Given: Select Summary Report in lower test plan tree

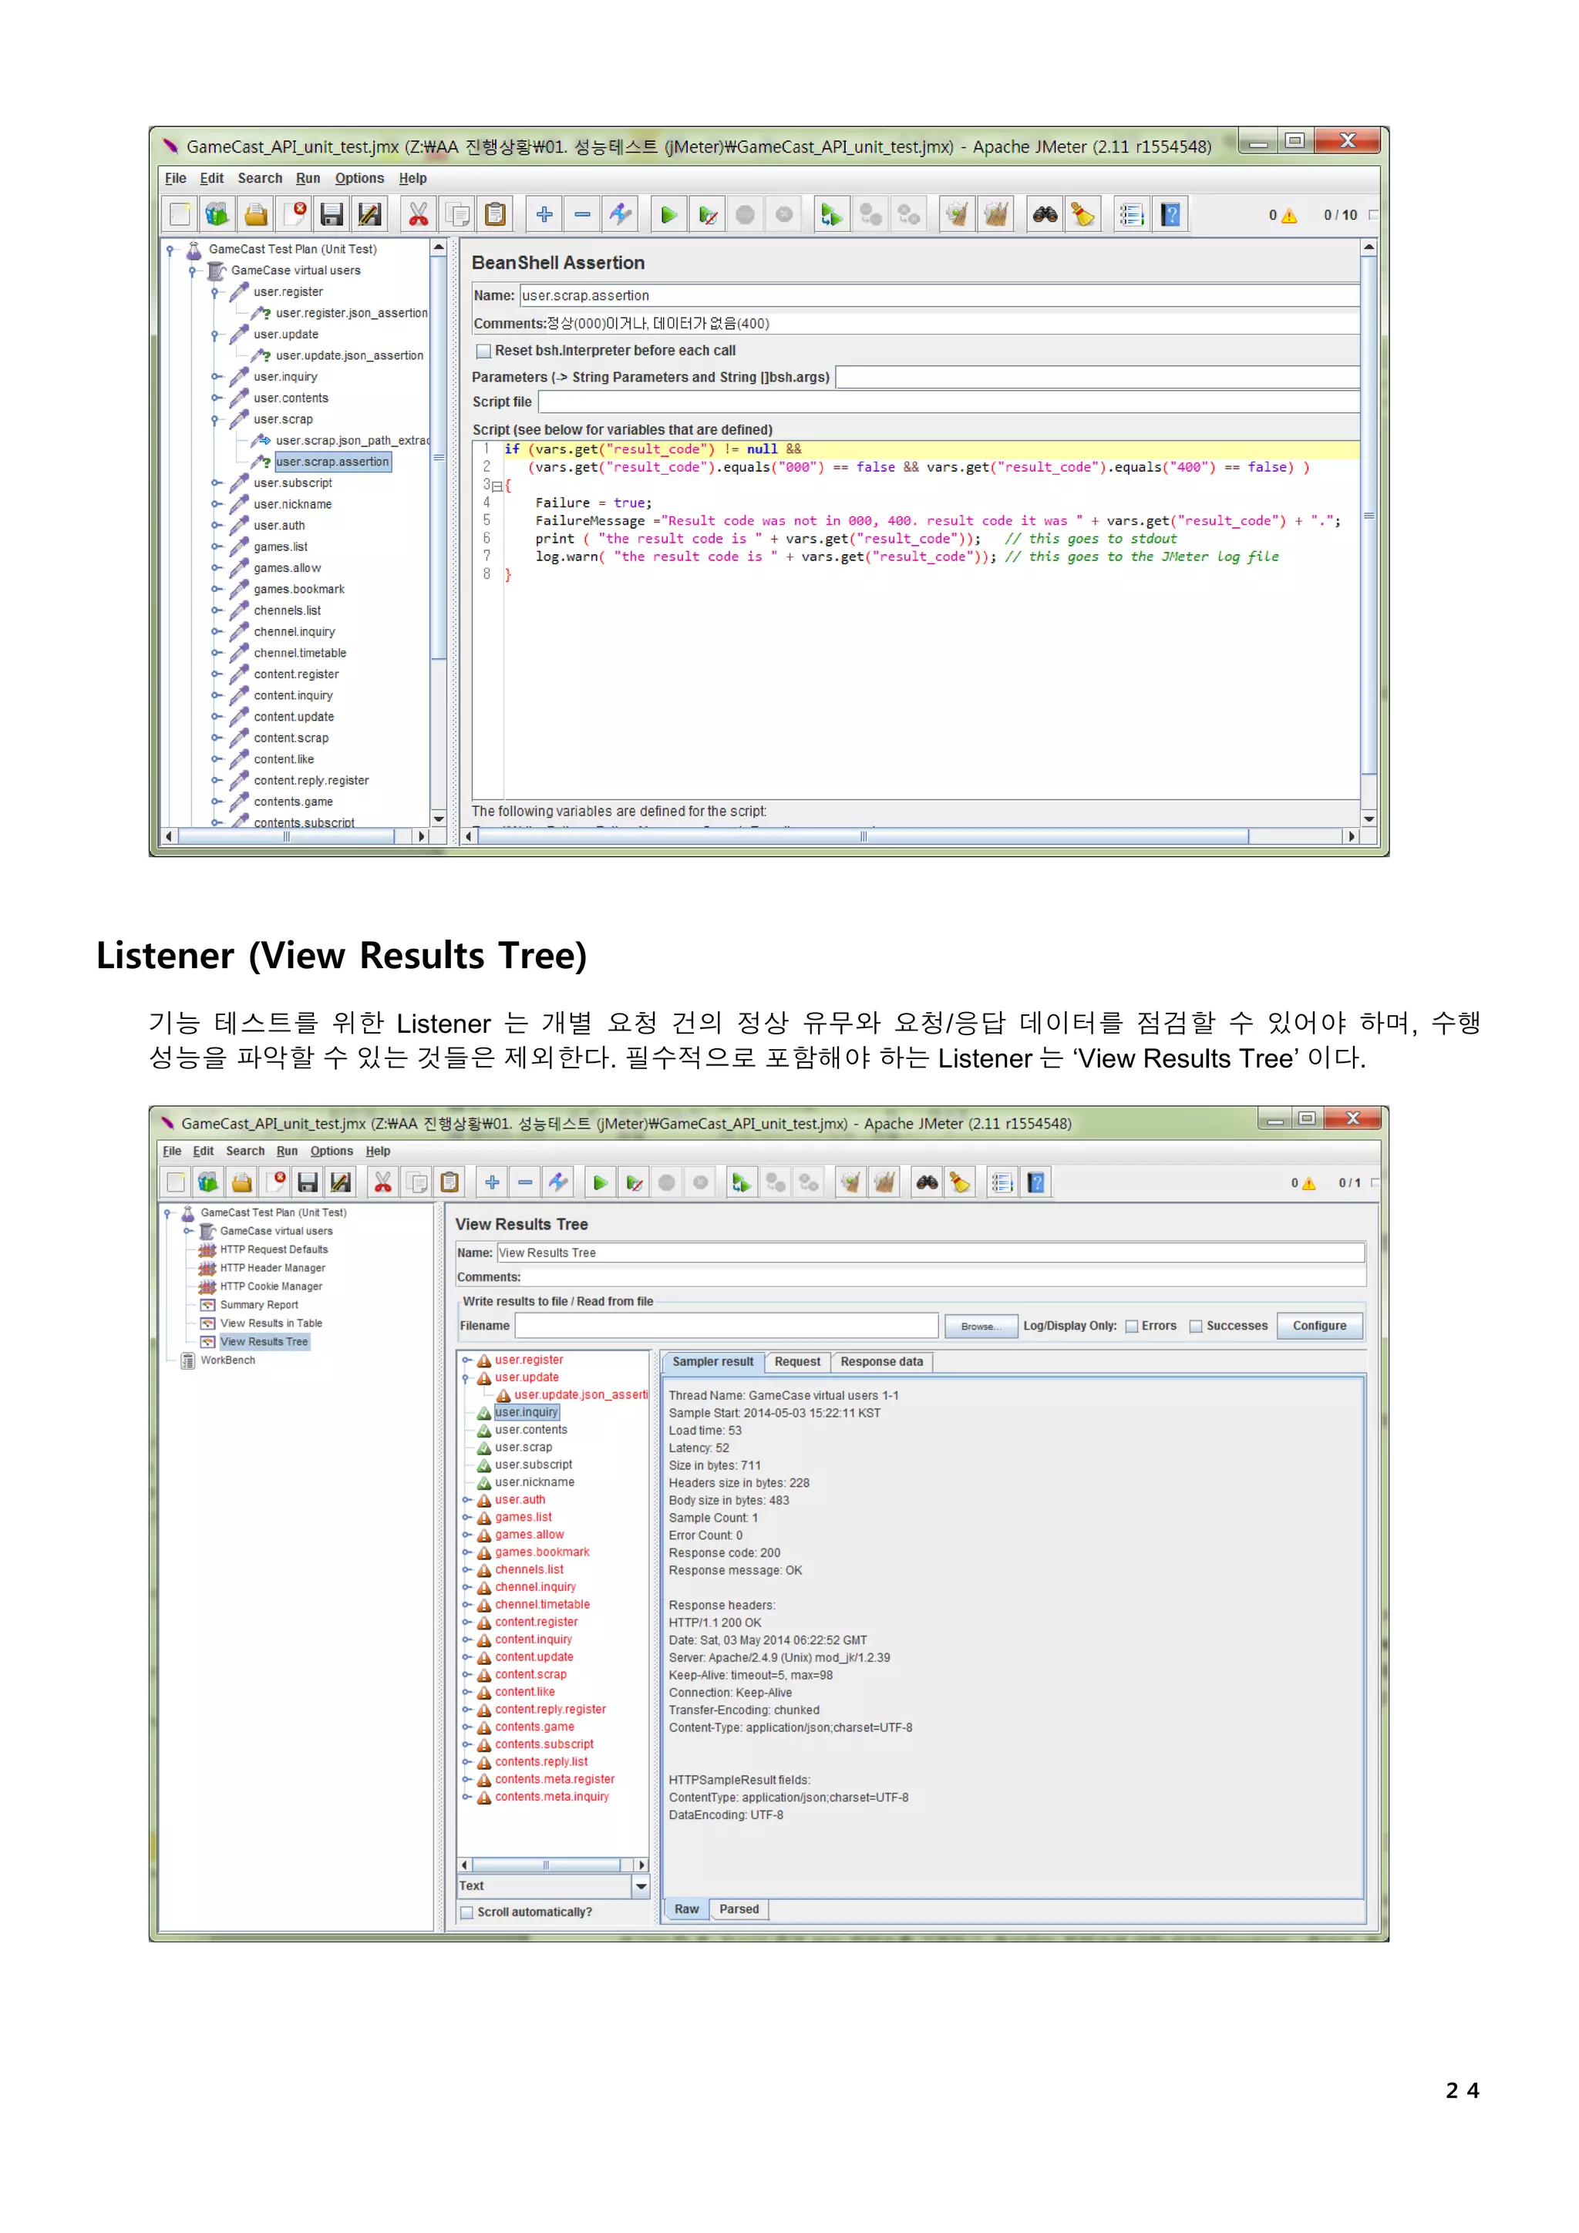Looking at the screenshot, I should 259,1305.
